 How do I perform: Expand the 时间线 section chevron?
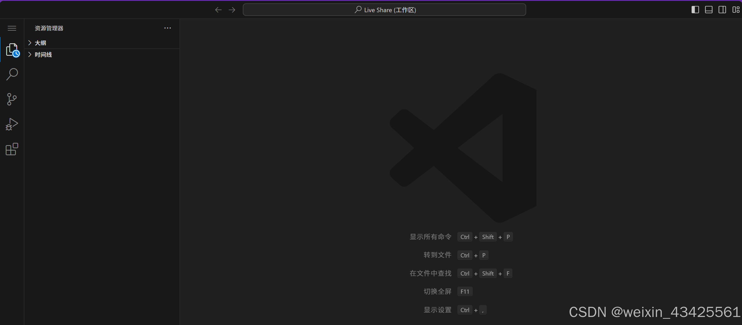[x=30, y=55]
